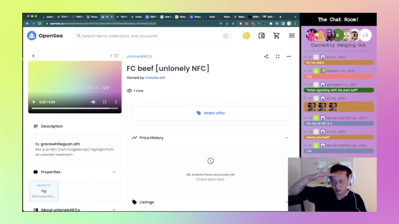Reload the OpenSea page
This screenshot has width=399, height=224.
tap(39, 24)
